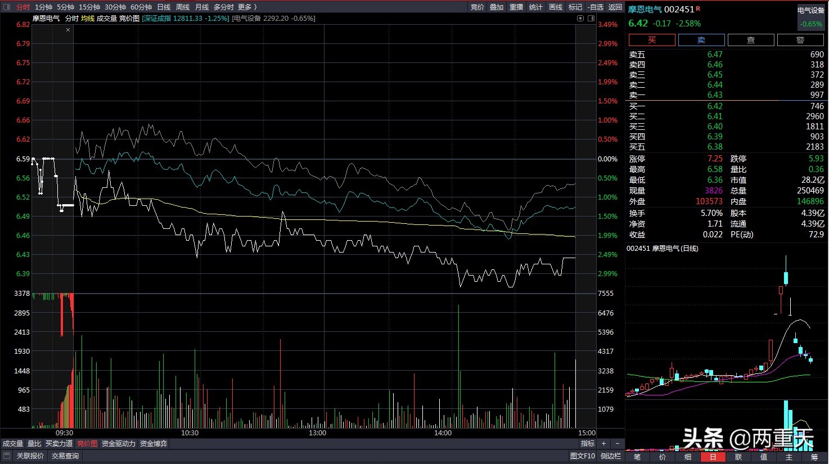Screen dimensions: 829x464
Task: Click the 查 query button
Action: tap(751, 40)
